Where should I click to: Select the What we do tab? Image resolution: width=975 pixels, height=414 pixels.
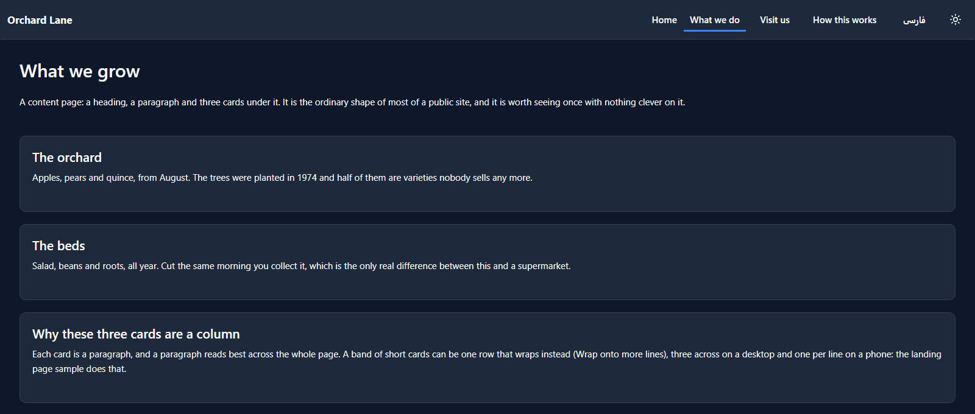tap(715, 20)
